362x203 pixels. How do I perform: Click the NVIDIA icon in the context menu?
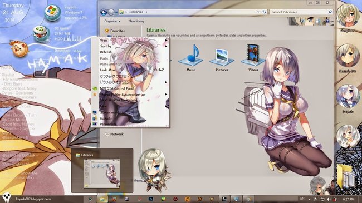coord(95,88)
